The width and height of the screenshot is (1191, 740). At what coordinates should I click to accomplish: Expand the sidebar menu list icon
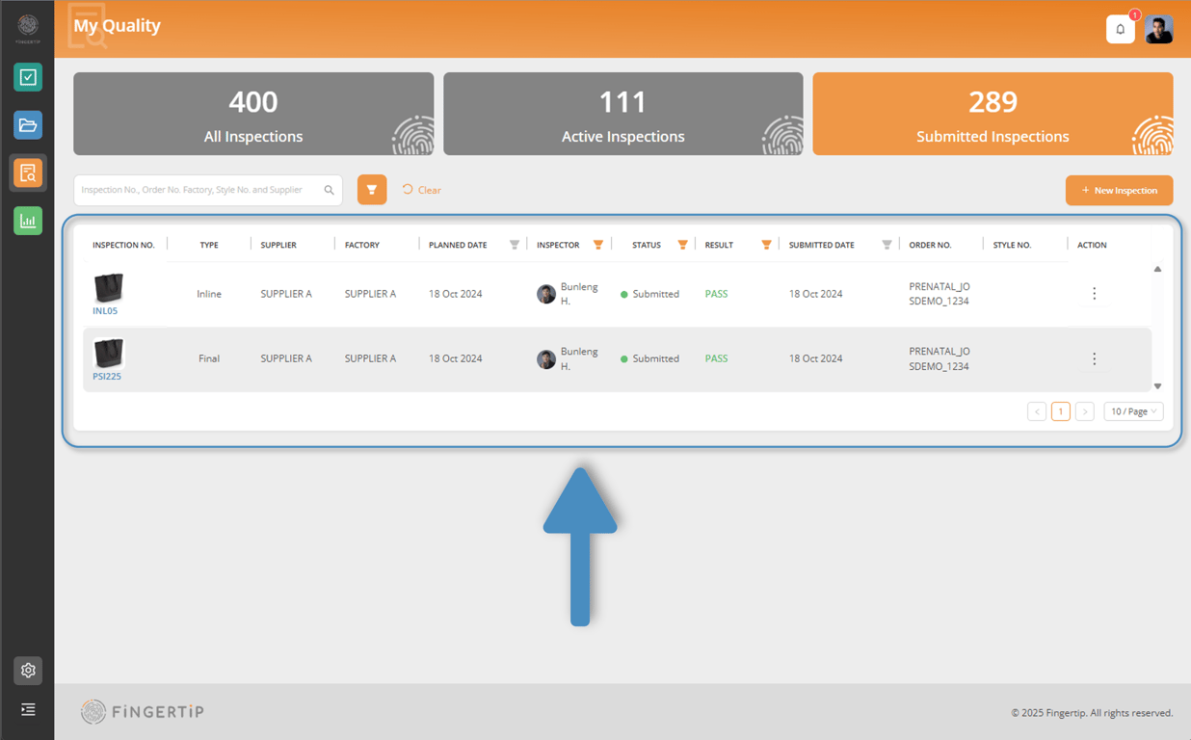tap(28, 709)
